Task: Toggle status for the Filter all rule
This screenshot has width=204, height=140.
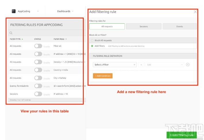Action: point(38,46)
